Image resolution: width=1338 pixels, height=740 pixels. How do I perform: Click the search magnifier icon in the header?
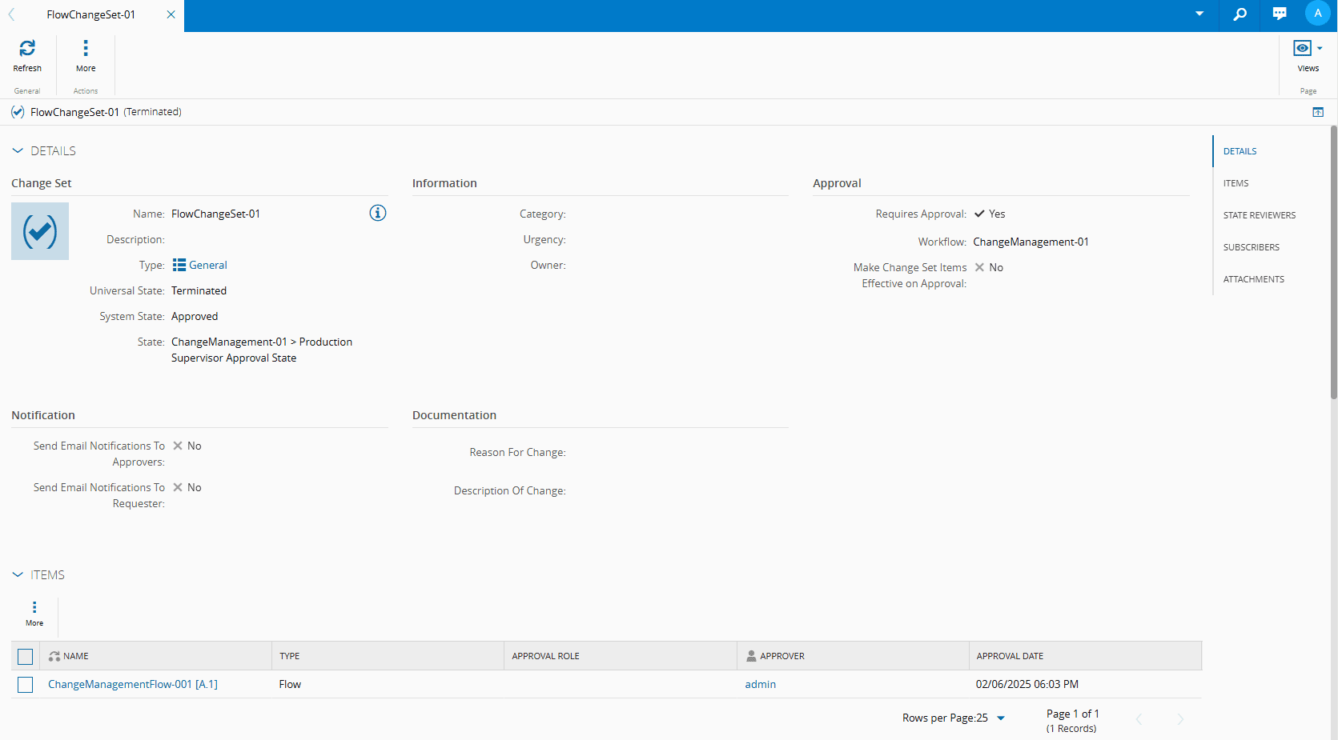click(x=1240, y=14)
